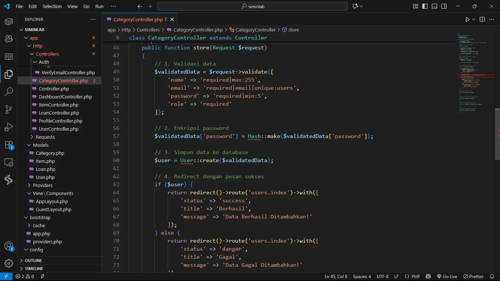Viewport: 500px width, 281px height.
Task: Click the Accounts icon
Action: click(x=9, y=246)
